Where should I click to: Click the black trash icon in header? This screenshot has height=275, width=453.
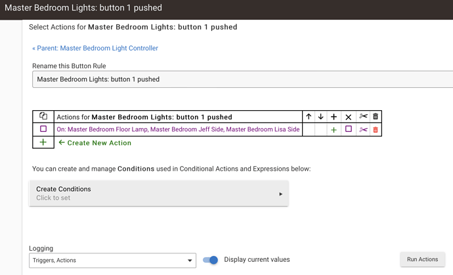tap(376, 117)
